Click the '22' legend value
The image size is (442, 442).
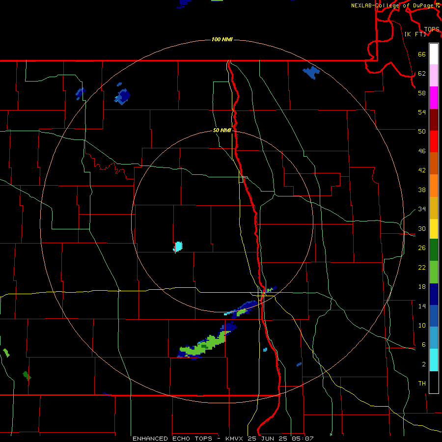click(x=422, y=267)
